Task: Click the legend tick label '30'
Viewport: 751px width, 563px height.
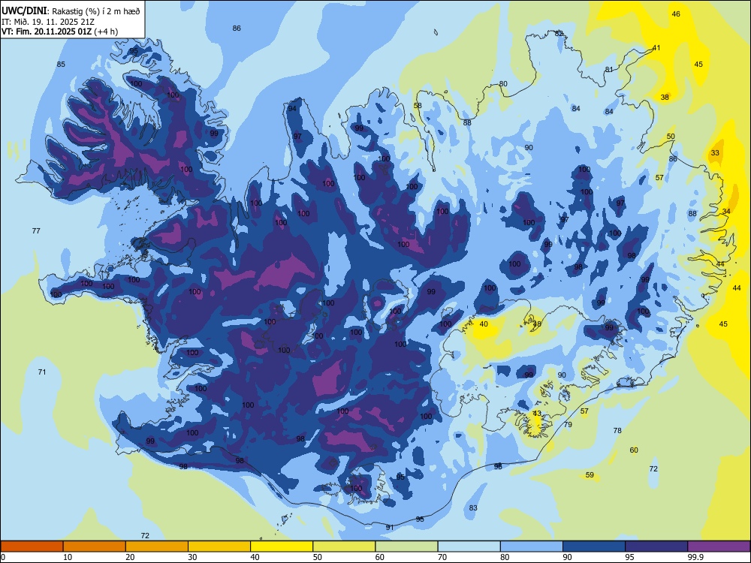Action: click(x=192, y=557)
